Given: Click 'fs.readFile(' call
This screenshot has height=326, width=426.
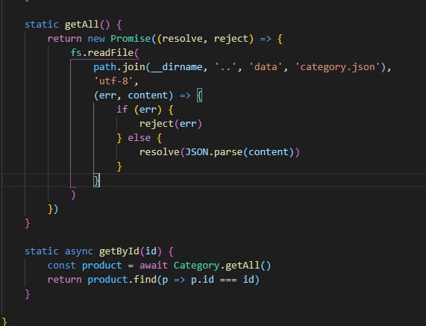Looking at the screenshot, I should click(104, 53).
